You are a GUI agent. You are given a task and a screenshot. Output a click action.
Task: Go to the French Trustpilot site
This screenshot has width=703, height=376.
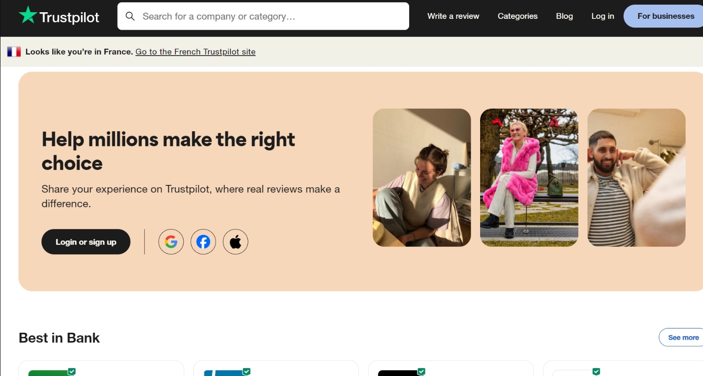coord(196,52)
